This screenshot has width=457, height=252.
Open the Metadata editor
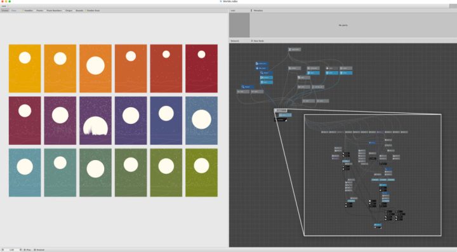(x=257, y=11)
